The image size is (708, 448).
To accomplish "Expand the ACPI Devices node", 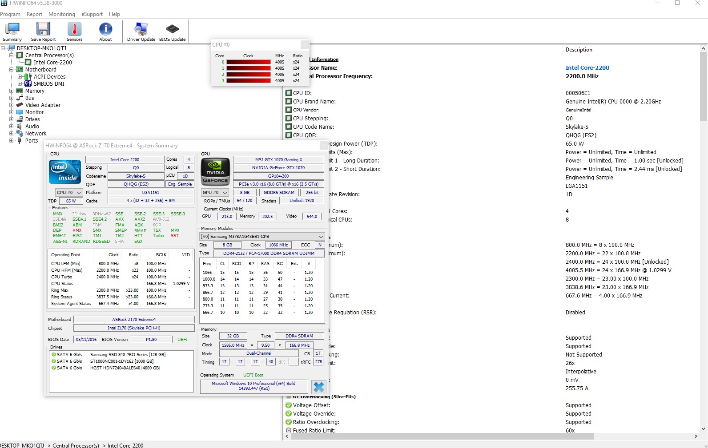I will pyautogui.click(x=20, y=76).
